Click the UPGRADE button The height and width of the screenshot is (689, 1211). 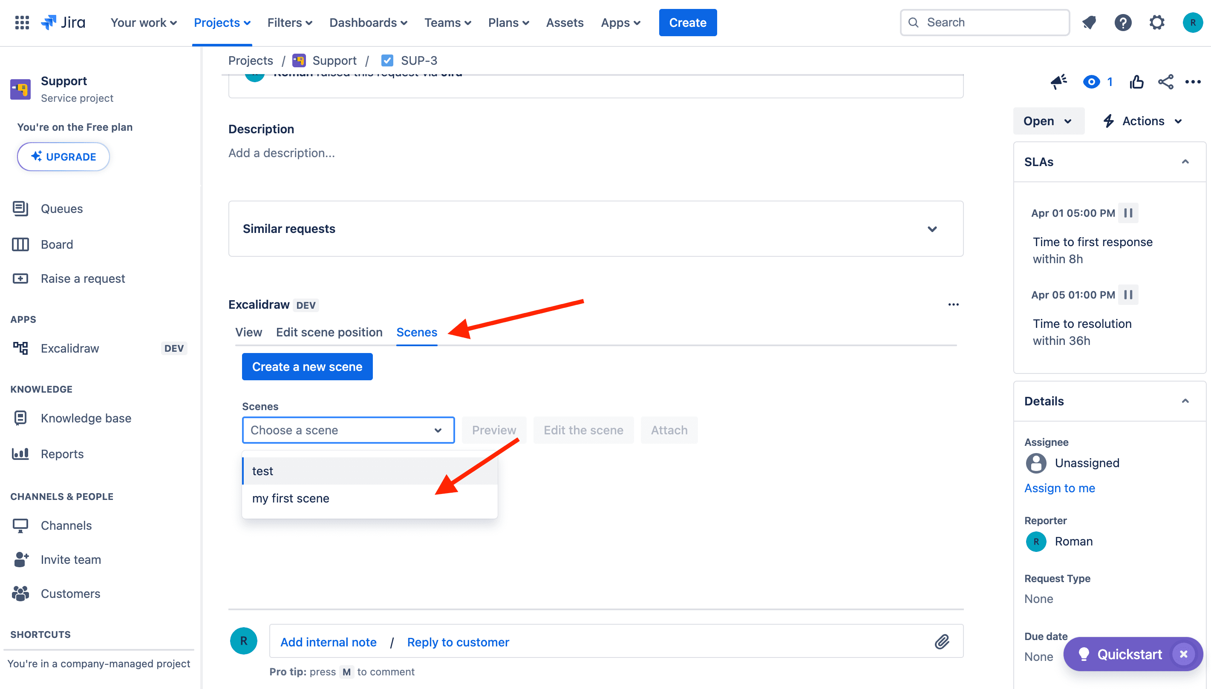tap(63, 156)
